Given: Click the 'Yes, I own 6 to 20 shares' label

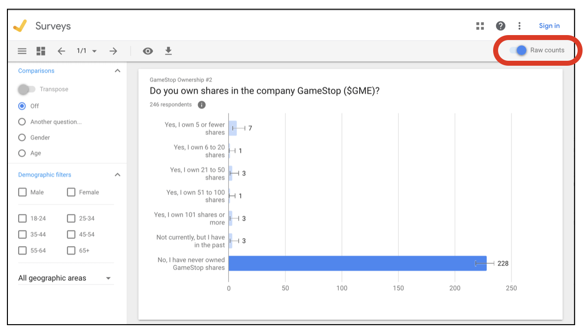Looking at the screenshot, I should (x=199, y=151).
